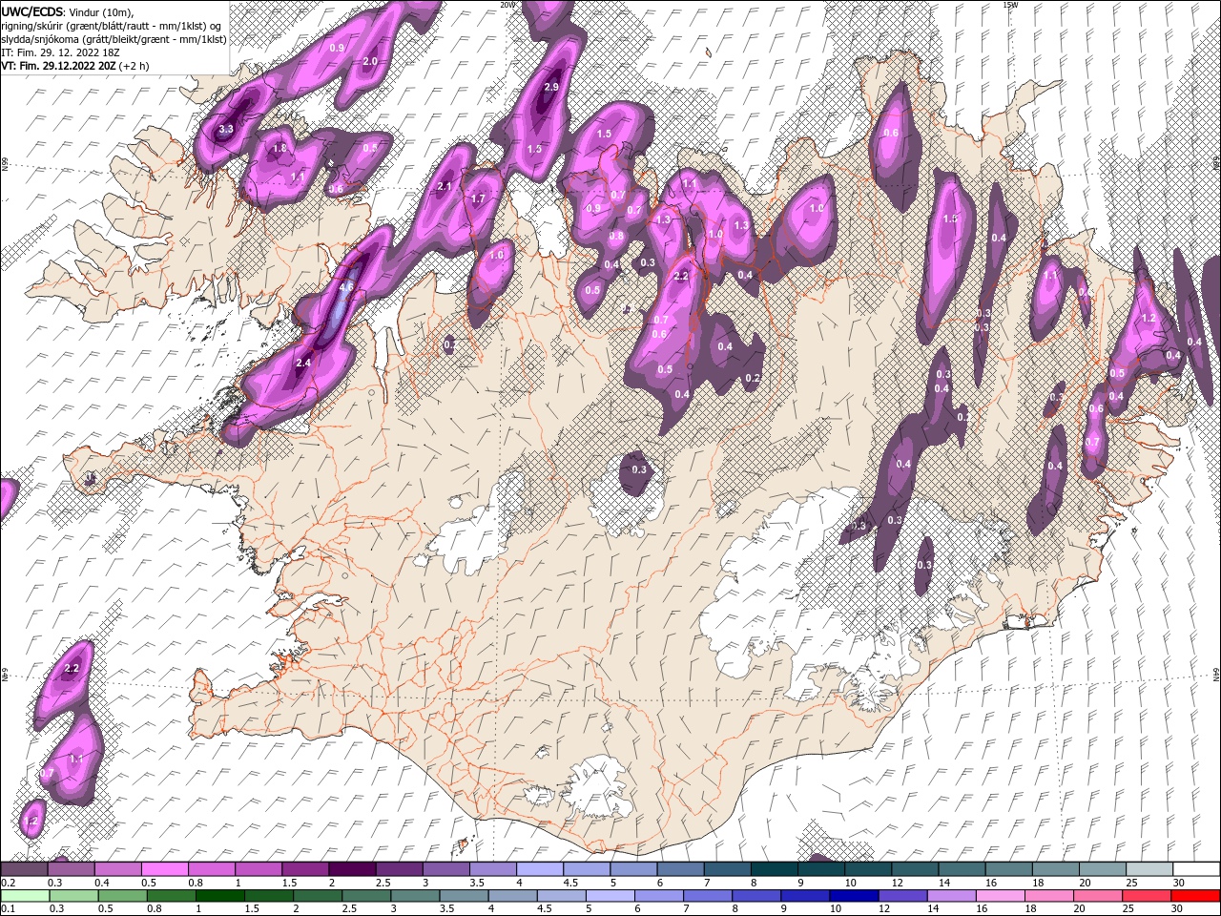Click the 2.1 value label on the map

444,186
